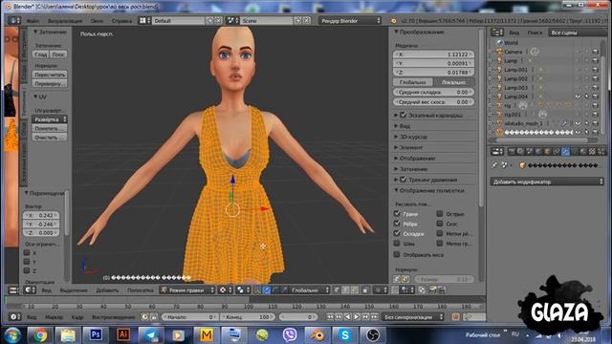Image resolution: width=612 pixels, height=344 pixels.
Task: Enable the Скос checkbox
Action: [x=440, y=223]
